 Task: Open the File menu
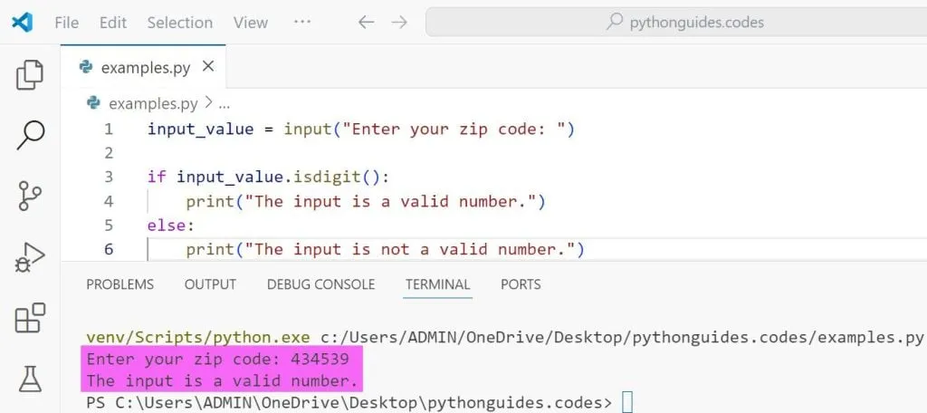(66, 22)
